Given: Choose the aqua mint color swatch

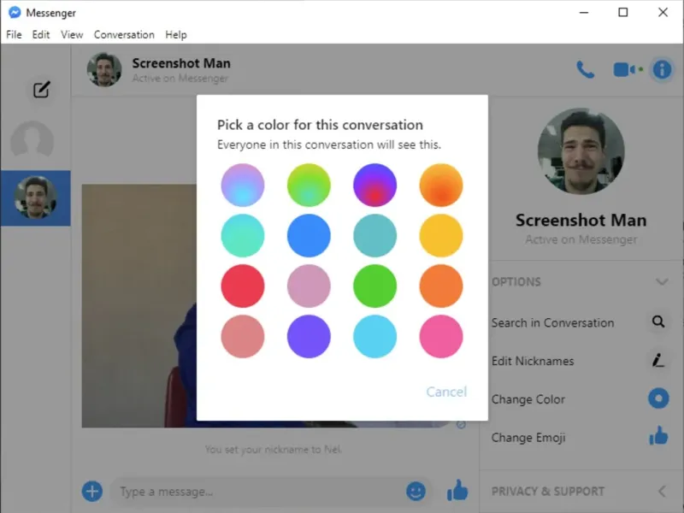Looking at the screenshot, I should 243,236.
